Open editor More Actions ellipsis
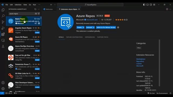The image size is (173, 97). (170, 9)
